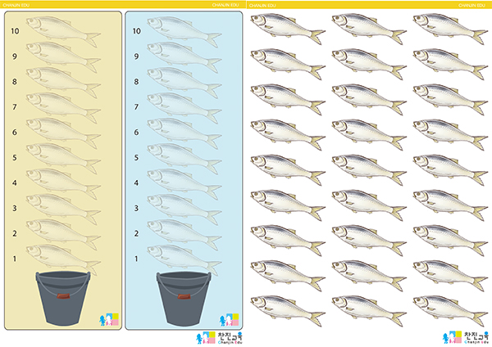This screenshot has height=347, width=492.
Task: Click number 4 in the yellow panel
Action: point(15,183)
